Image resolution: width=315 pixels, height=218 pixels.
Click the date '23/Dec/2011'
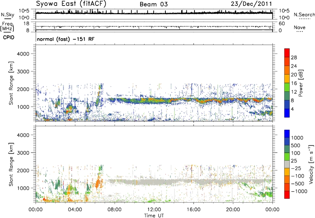(x=251, y=4)
